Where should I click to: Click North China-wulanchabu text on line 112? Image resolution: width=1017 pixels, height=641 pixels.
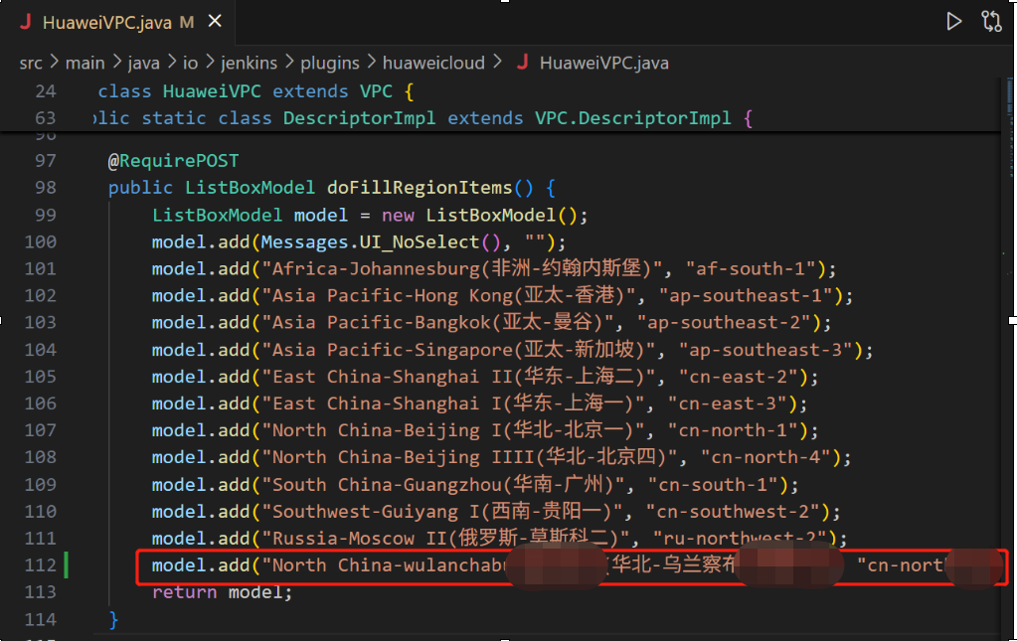click(388, 565)
